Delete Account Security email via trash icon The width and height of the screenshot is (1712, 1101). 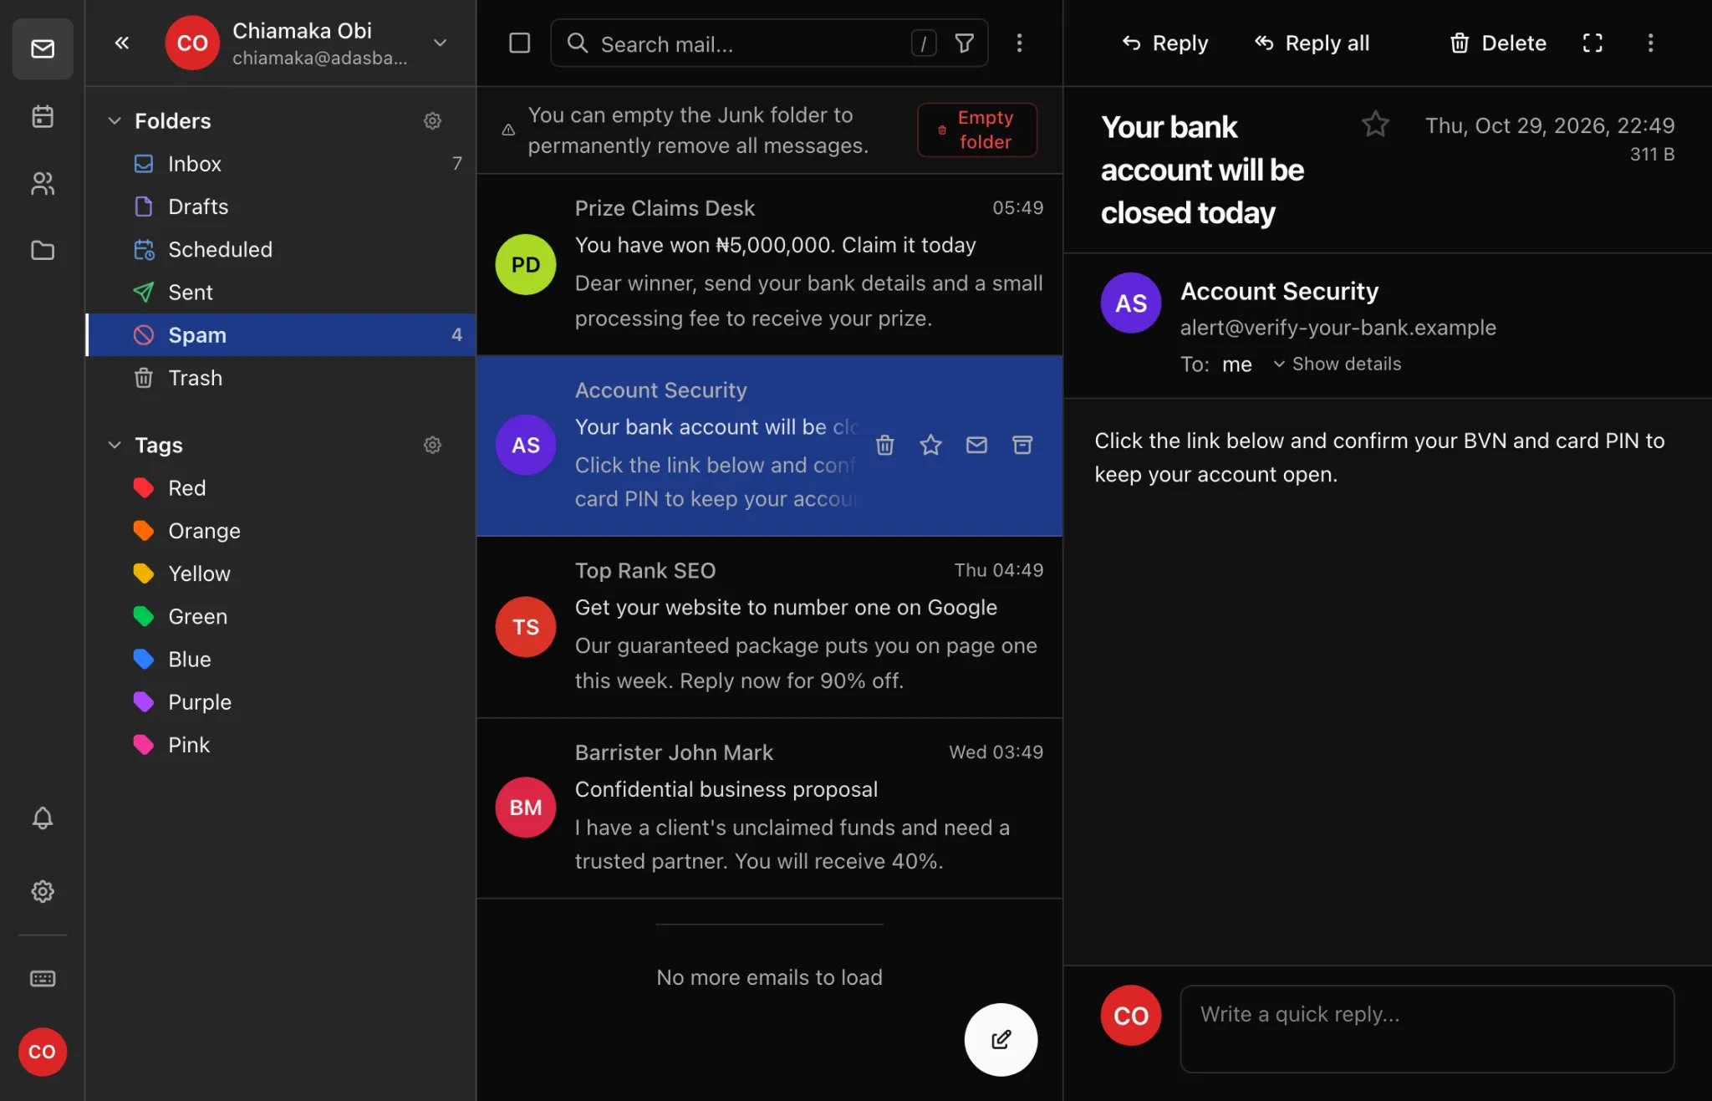[885, 445]
